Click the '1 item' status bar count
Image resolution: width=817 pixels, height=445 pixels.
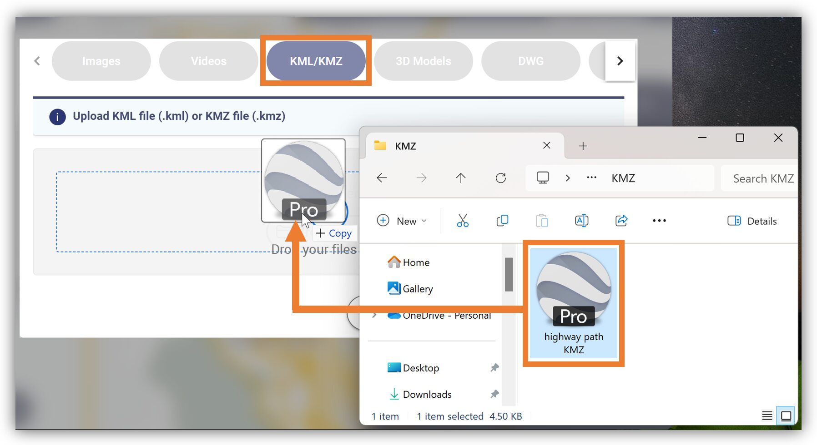[x=385, y=416]
